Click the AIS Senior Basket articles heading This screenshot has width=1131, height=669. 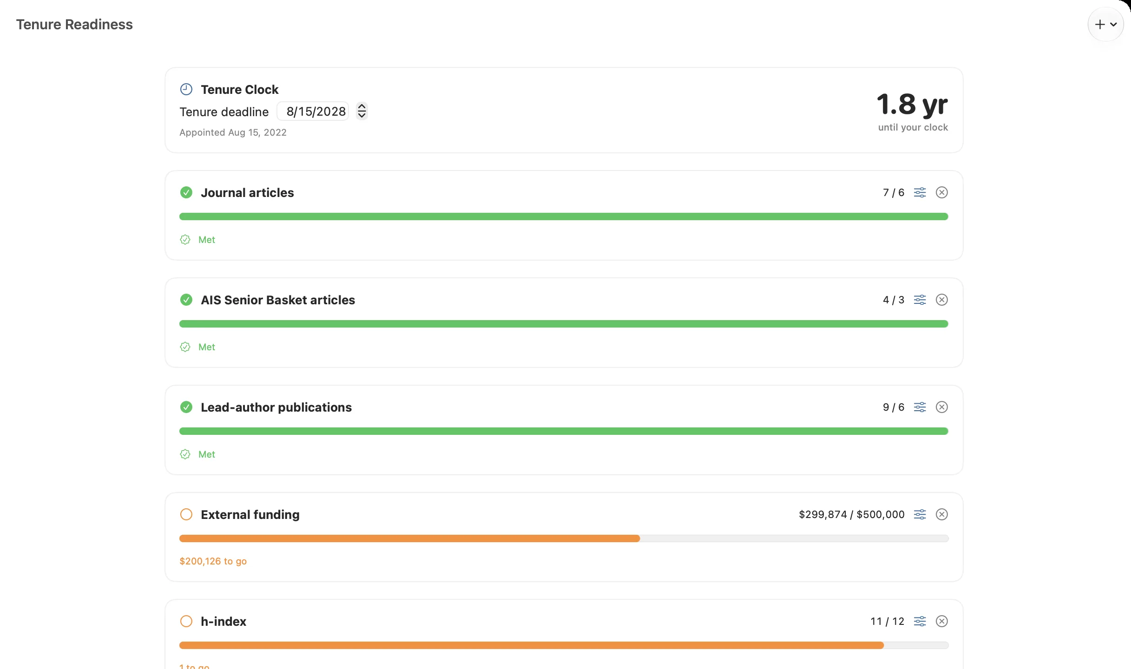point(278,300)
